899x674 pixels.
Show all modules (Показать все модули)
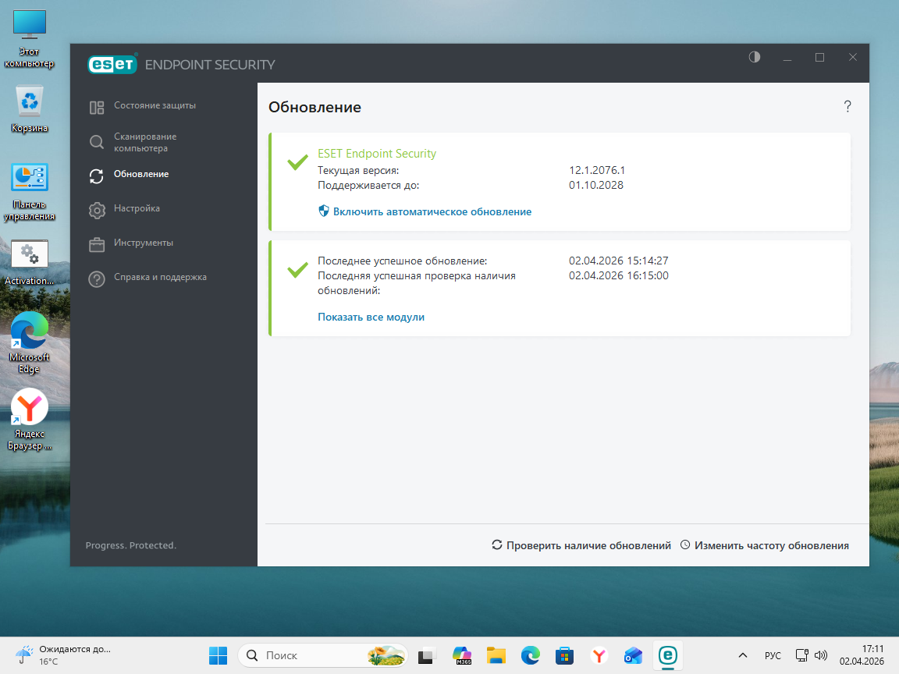click(371, 317)
